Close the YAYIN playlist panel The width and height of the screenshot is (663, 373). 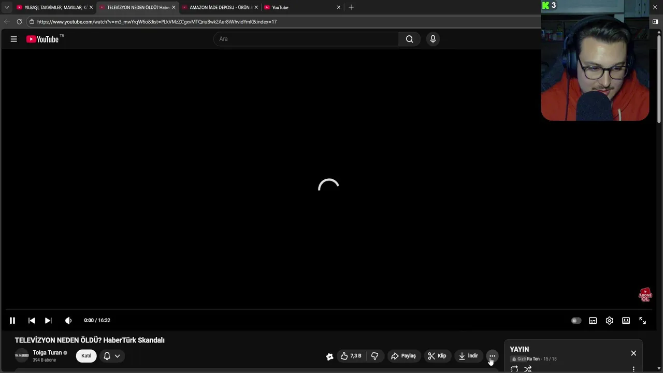coord(633,353)
